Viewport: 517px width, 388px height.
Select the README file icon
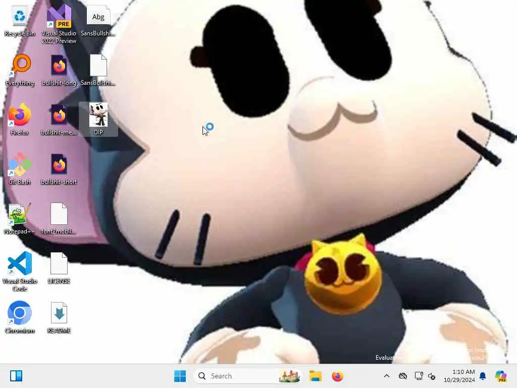[59, 317]
